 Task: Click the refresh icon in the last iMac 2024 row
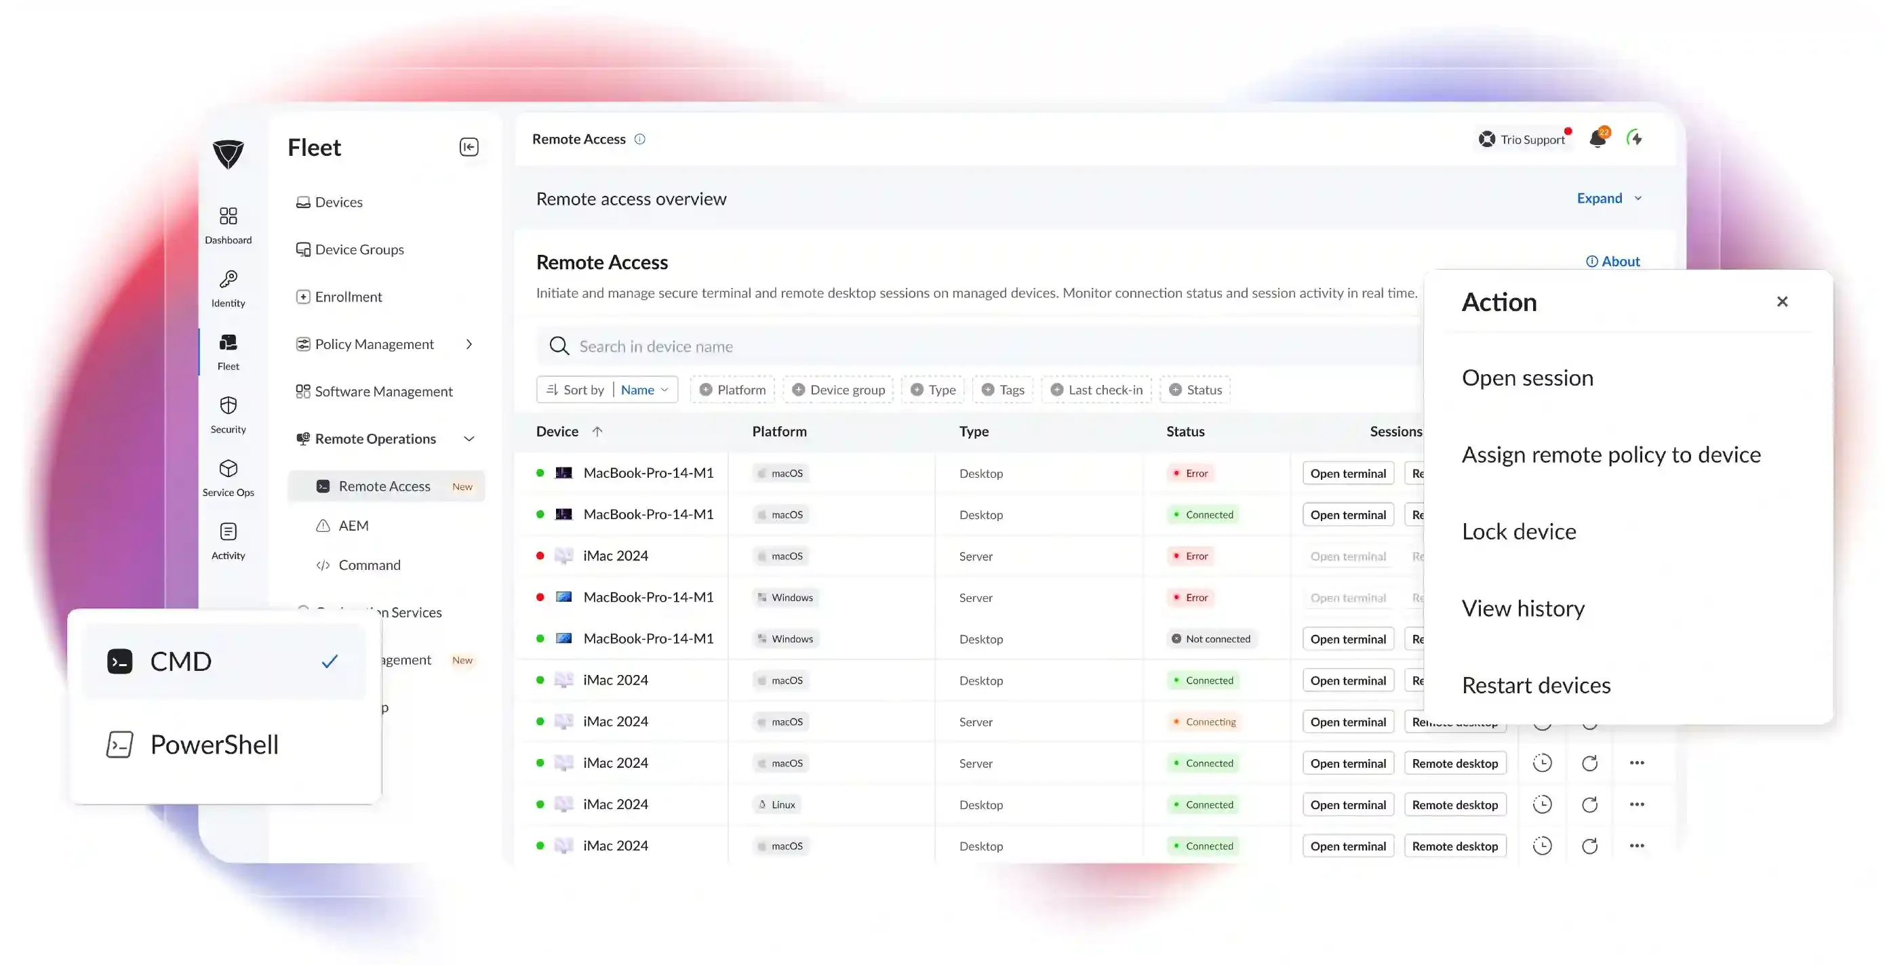pyautogui.click(x=1589, y=846)
